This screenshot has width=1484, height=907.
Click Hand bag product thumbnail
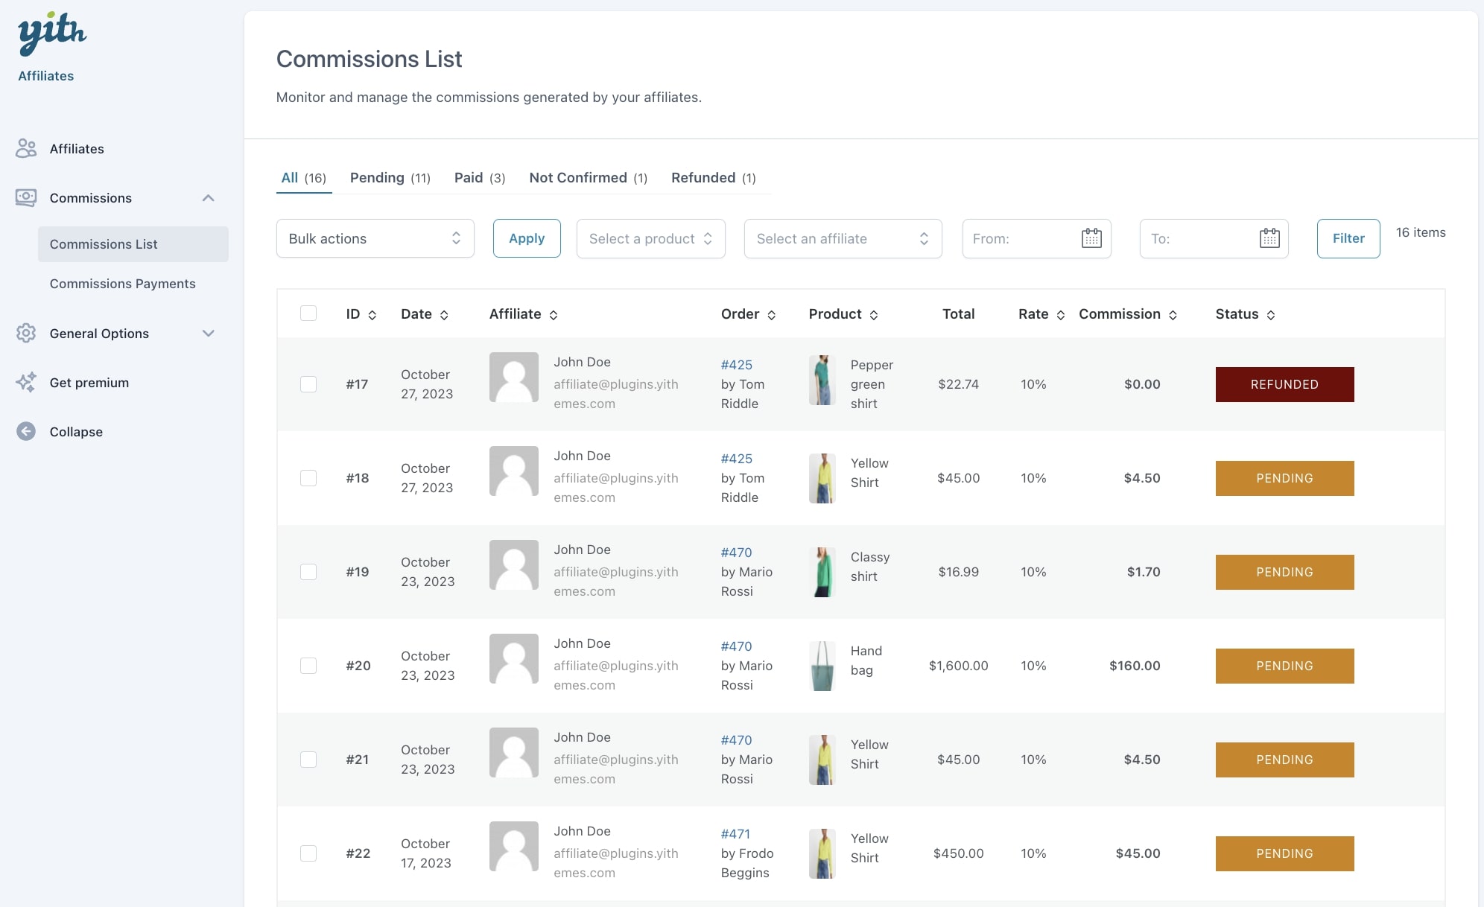coord(822,666)
